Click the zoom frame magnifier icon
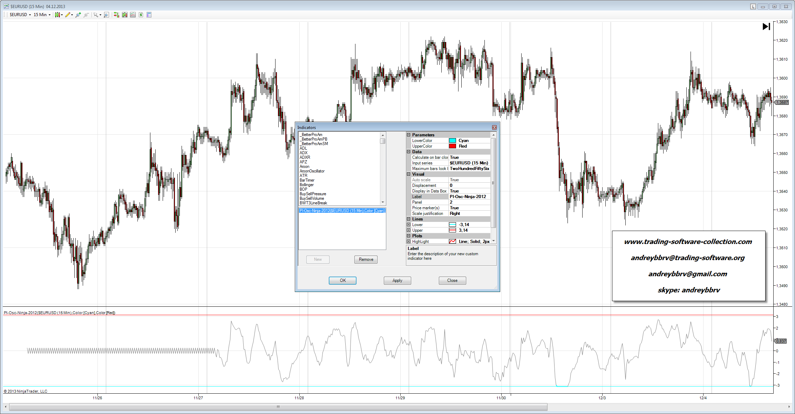This screenshot has width=795, height=414. 106,15
